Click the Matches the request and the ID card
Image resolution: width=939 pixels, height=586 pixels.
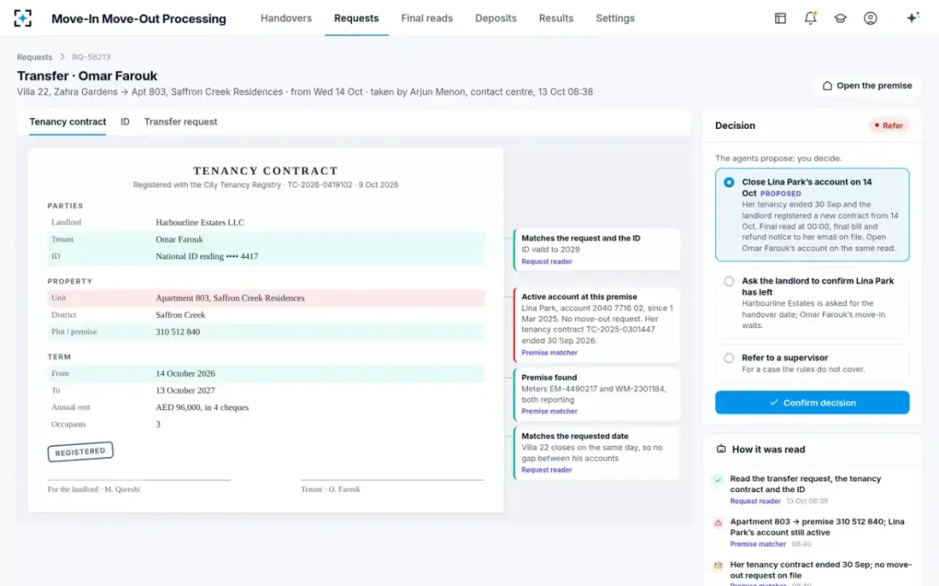597,249
